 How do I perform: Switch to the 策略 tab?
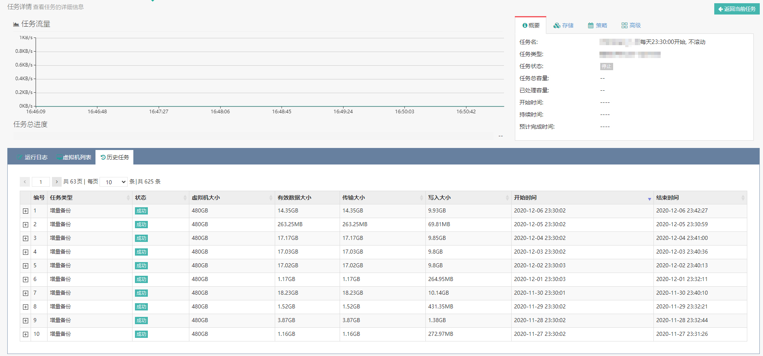pyautogui.click(x=597, y=25)
